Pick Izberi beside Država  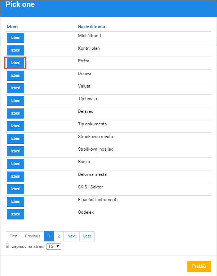pos(15,76)
